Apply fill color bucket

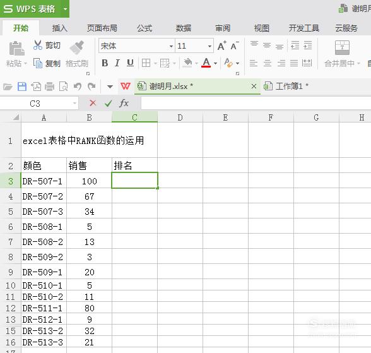[x=187, y=63]
